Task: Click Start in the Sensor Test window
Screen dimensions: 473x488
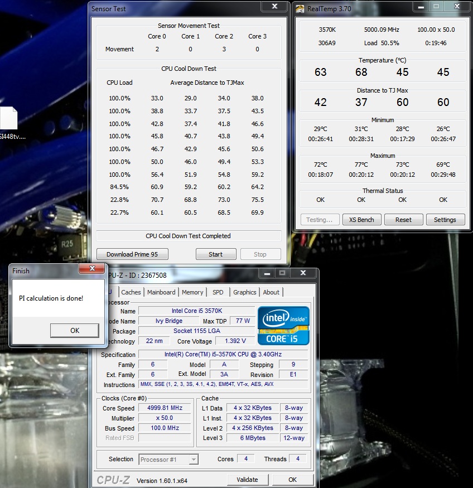Action: [x=216, y=254]
